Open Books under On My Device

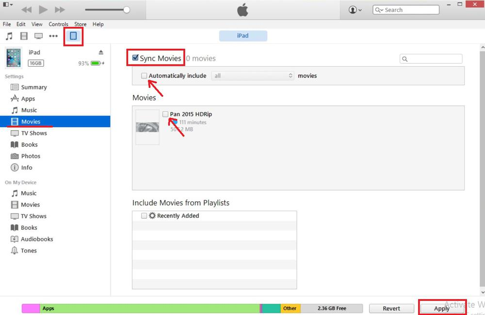pos(29,227)
